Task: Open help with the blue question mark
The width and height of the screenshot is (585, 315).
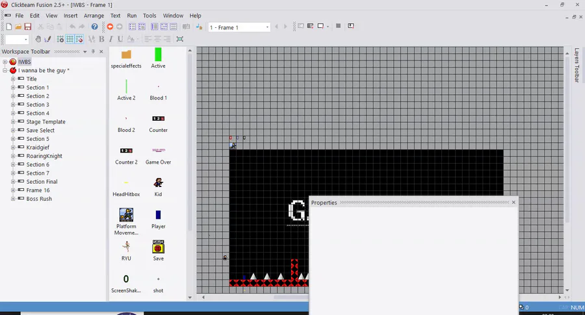Action: click(x=95, y=27)
